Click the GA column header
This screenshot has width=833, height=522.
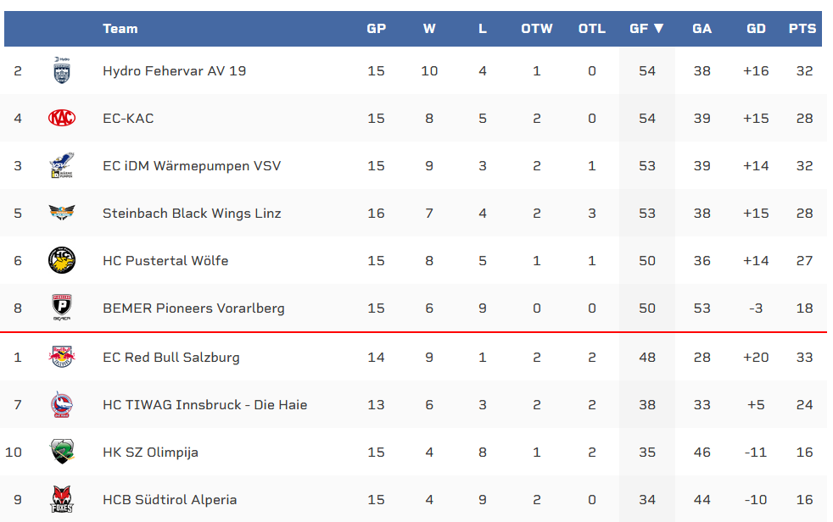pos(702,28)
